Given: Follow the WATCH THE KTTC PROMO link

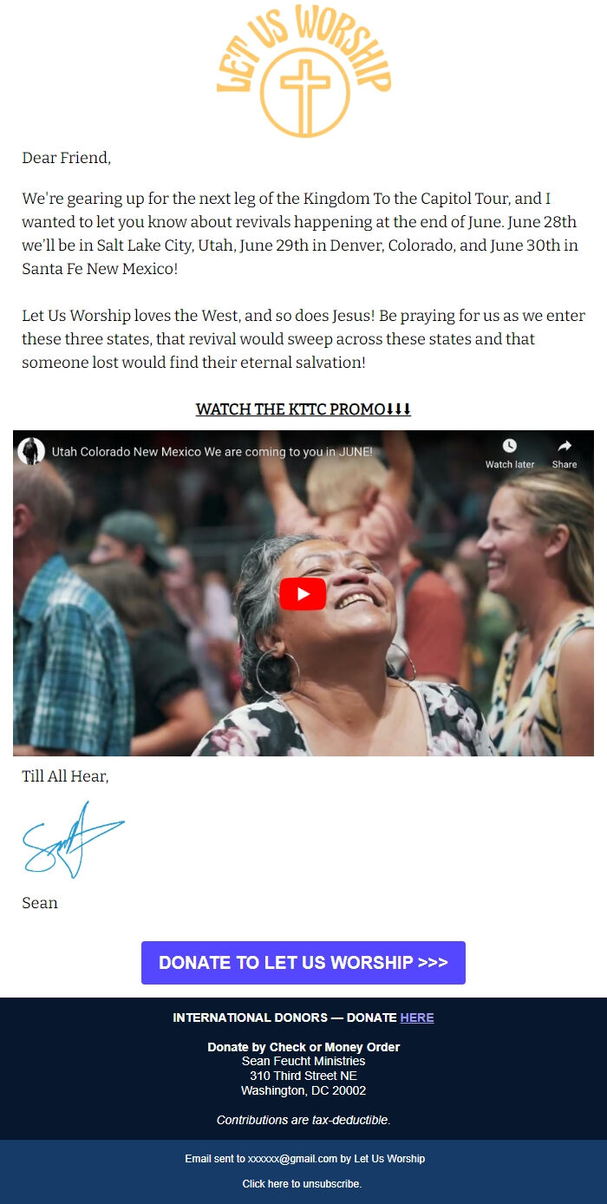Looking at the screenshot, I should point(303,409).
